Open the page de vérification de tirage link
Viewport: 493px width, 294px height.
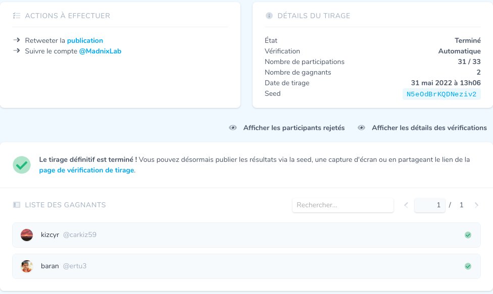pyautogui.click(x=86, y=170)
